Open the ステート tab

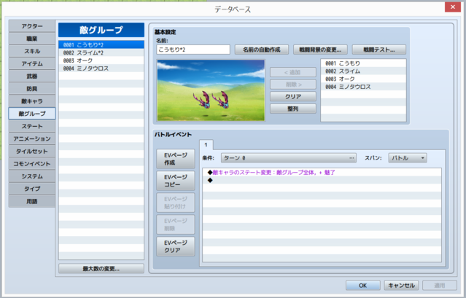pos(32,126)
